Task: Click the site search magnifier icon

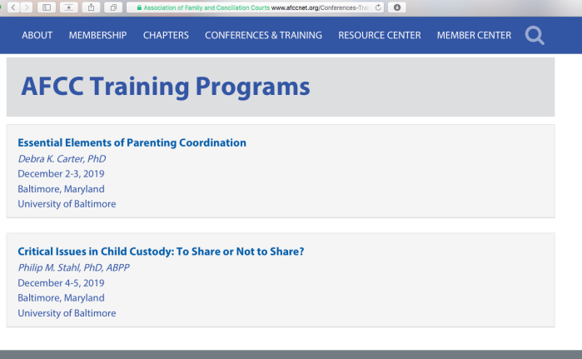Action: [535, 35]
